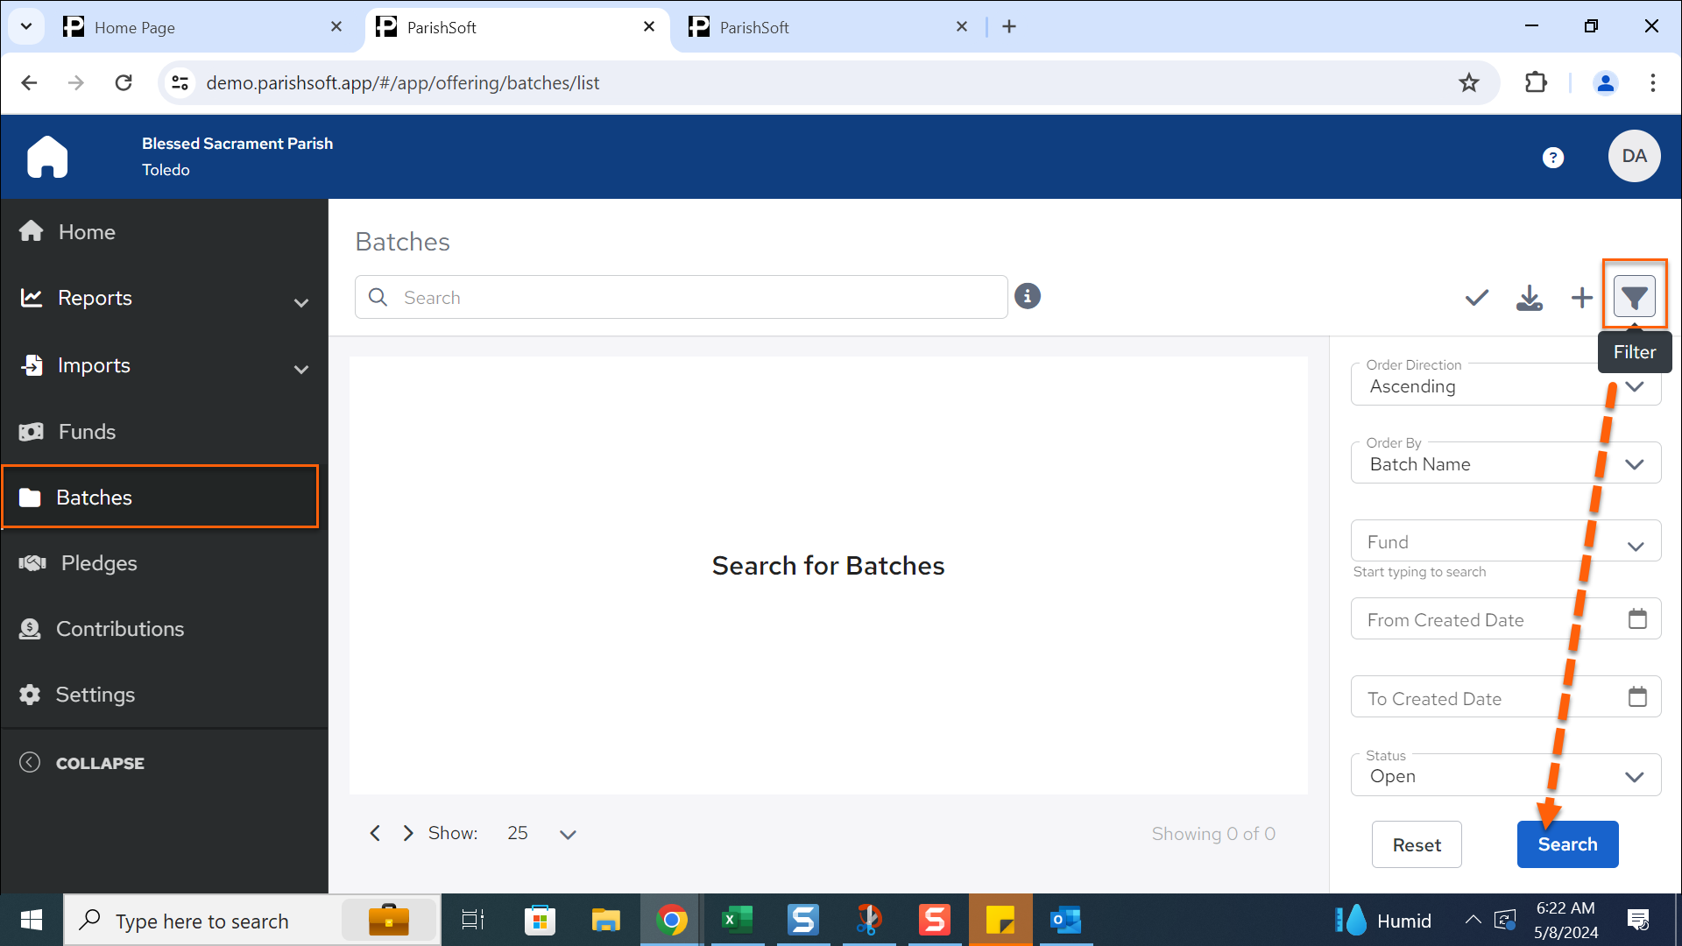The height and width of the screenshot is (946, 1682).
Task: Open Order Direction dropdown
Action: point(1506,385)
